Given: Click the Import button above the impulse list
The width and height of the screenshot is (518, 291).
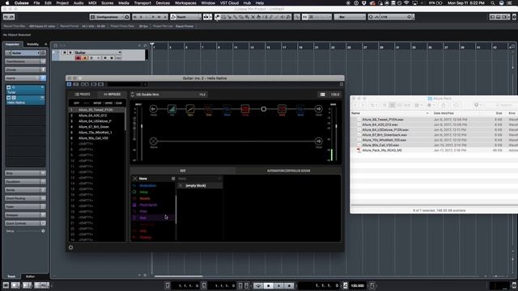Looking at the screenshot, I should tap(97, 103).
